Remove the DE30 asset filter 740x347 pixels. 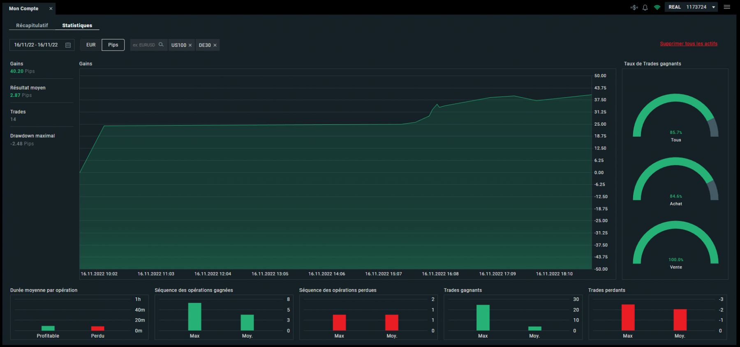coord(215,45)
